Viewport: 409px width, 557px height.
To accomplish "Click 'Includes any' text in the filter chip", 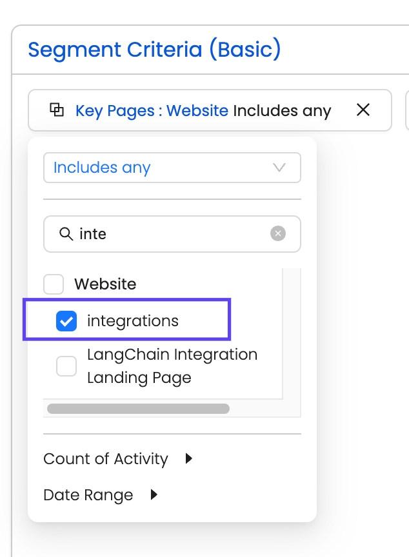I will 282,111.
